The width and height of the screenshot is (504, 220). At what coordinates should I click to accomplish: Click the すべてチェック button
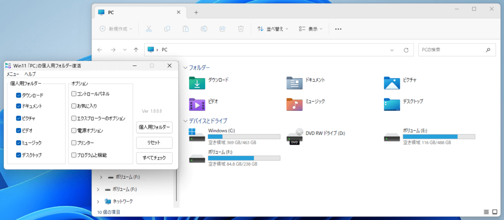tap(154, 158)
